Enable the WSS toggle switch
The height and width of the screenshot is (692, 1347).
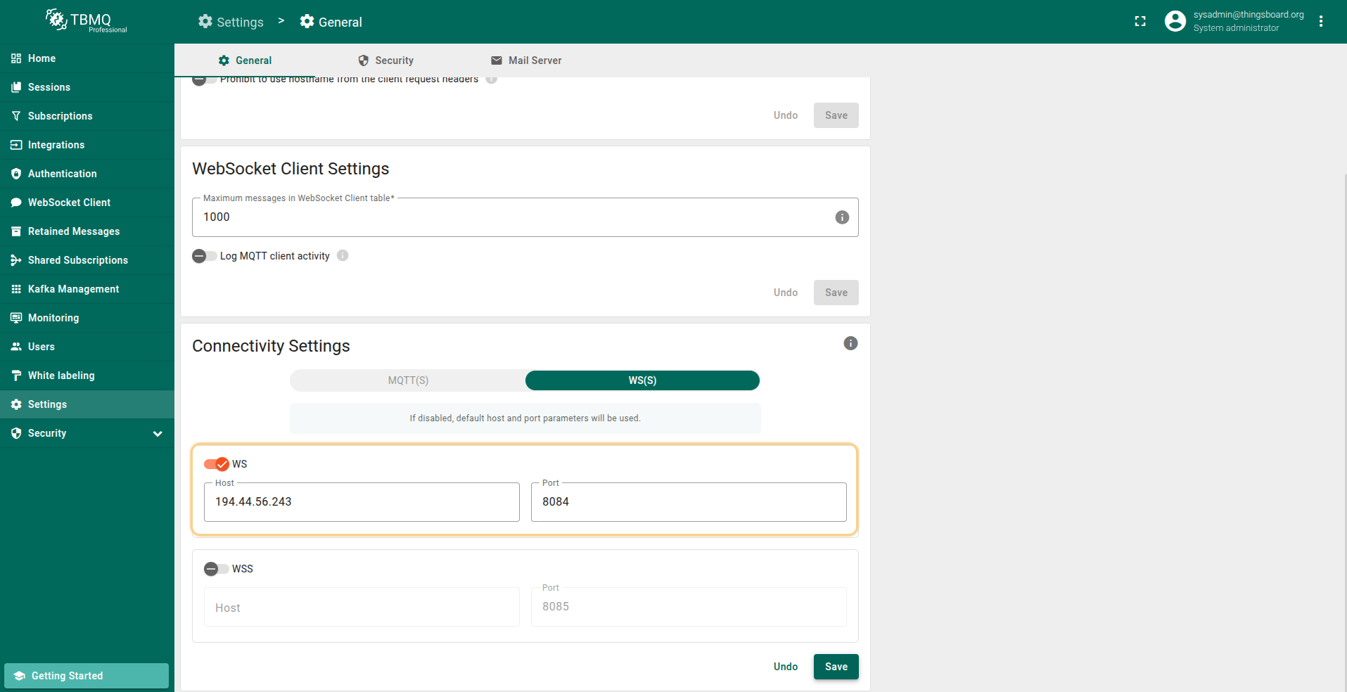(216, 569)
